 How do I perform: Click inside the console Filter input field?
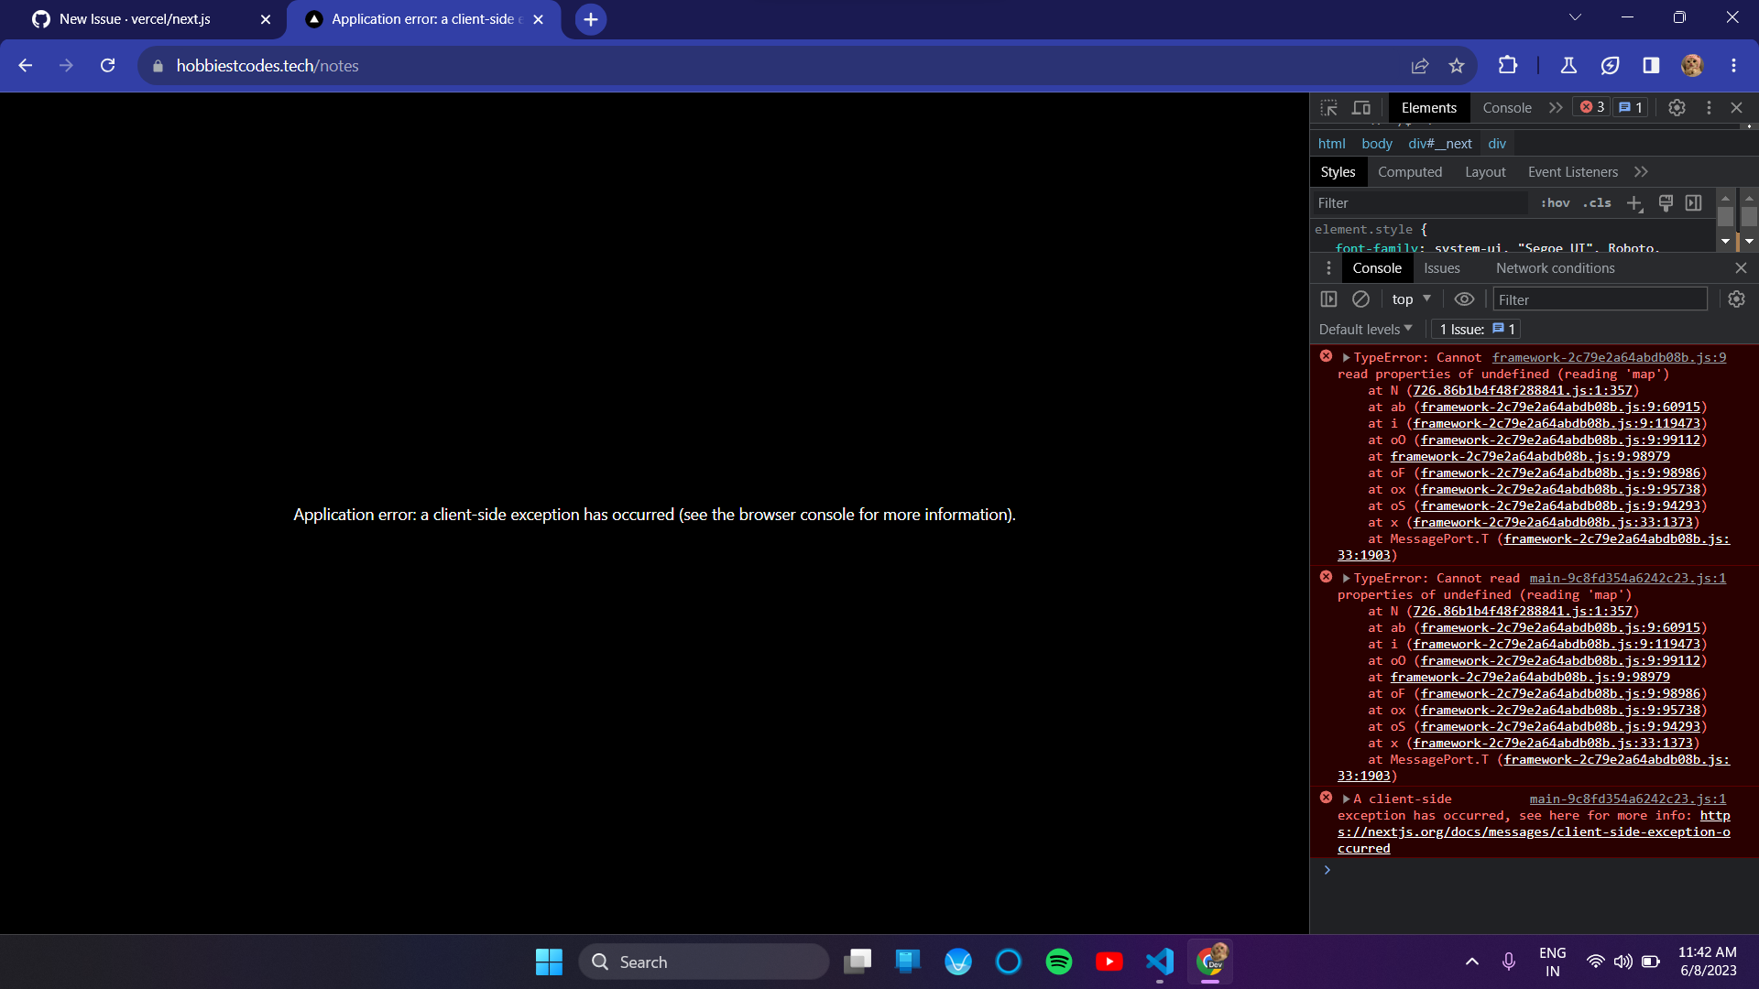coord(1599,299)
